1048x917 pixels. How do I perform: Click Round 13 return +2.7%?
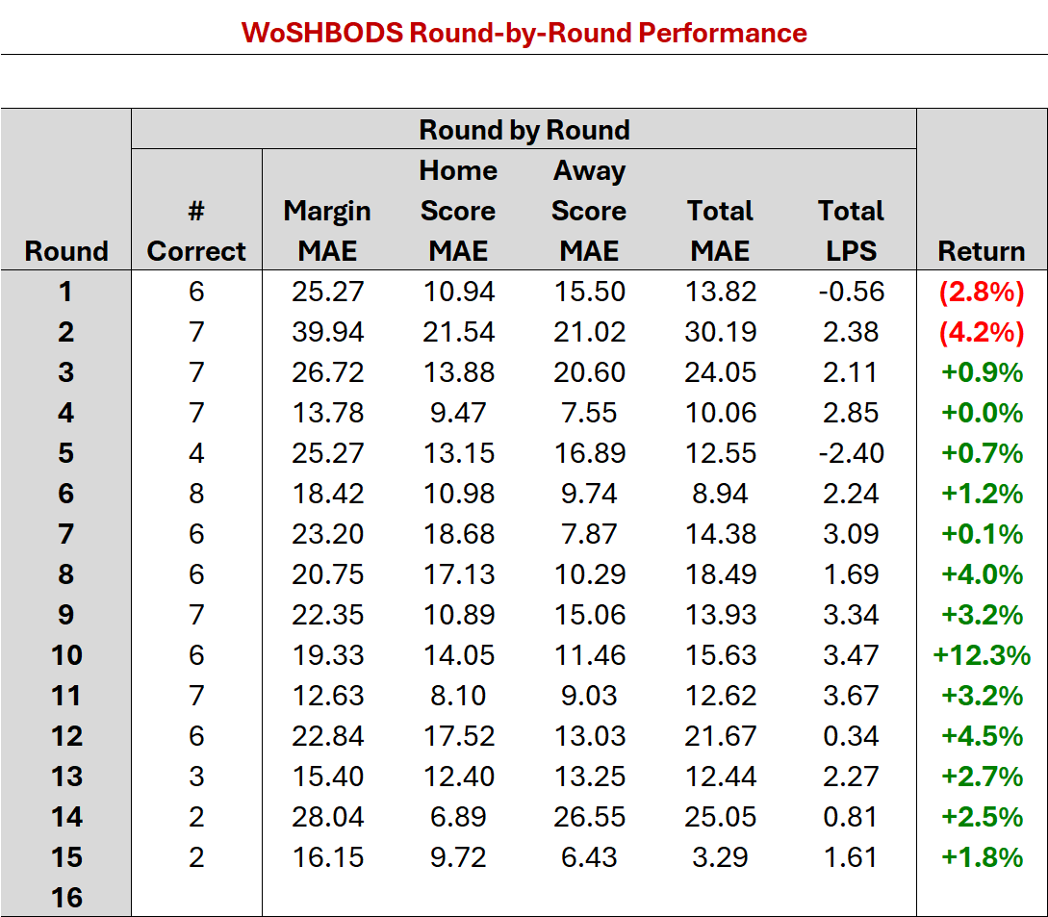982,777
